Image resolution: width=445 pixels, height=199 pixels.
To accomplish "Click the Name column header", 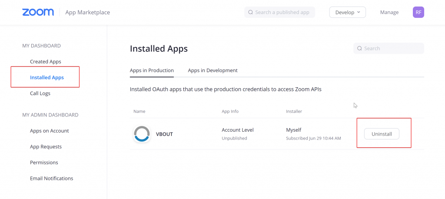I will 139,111.
